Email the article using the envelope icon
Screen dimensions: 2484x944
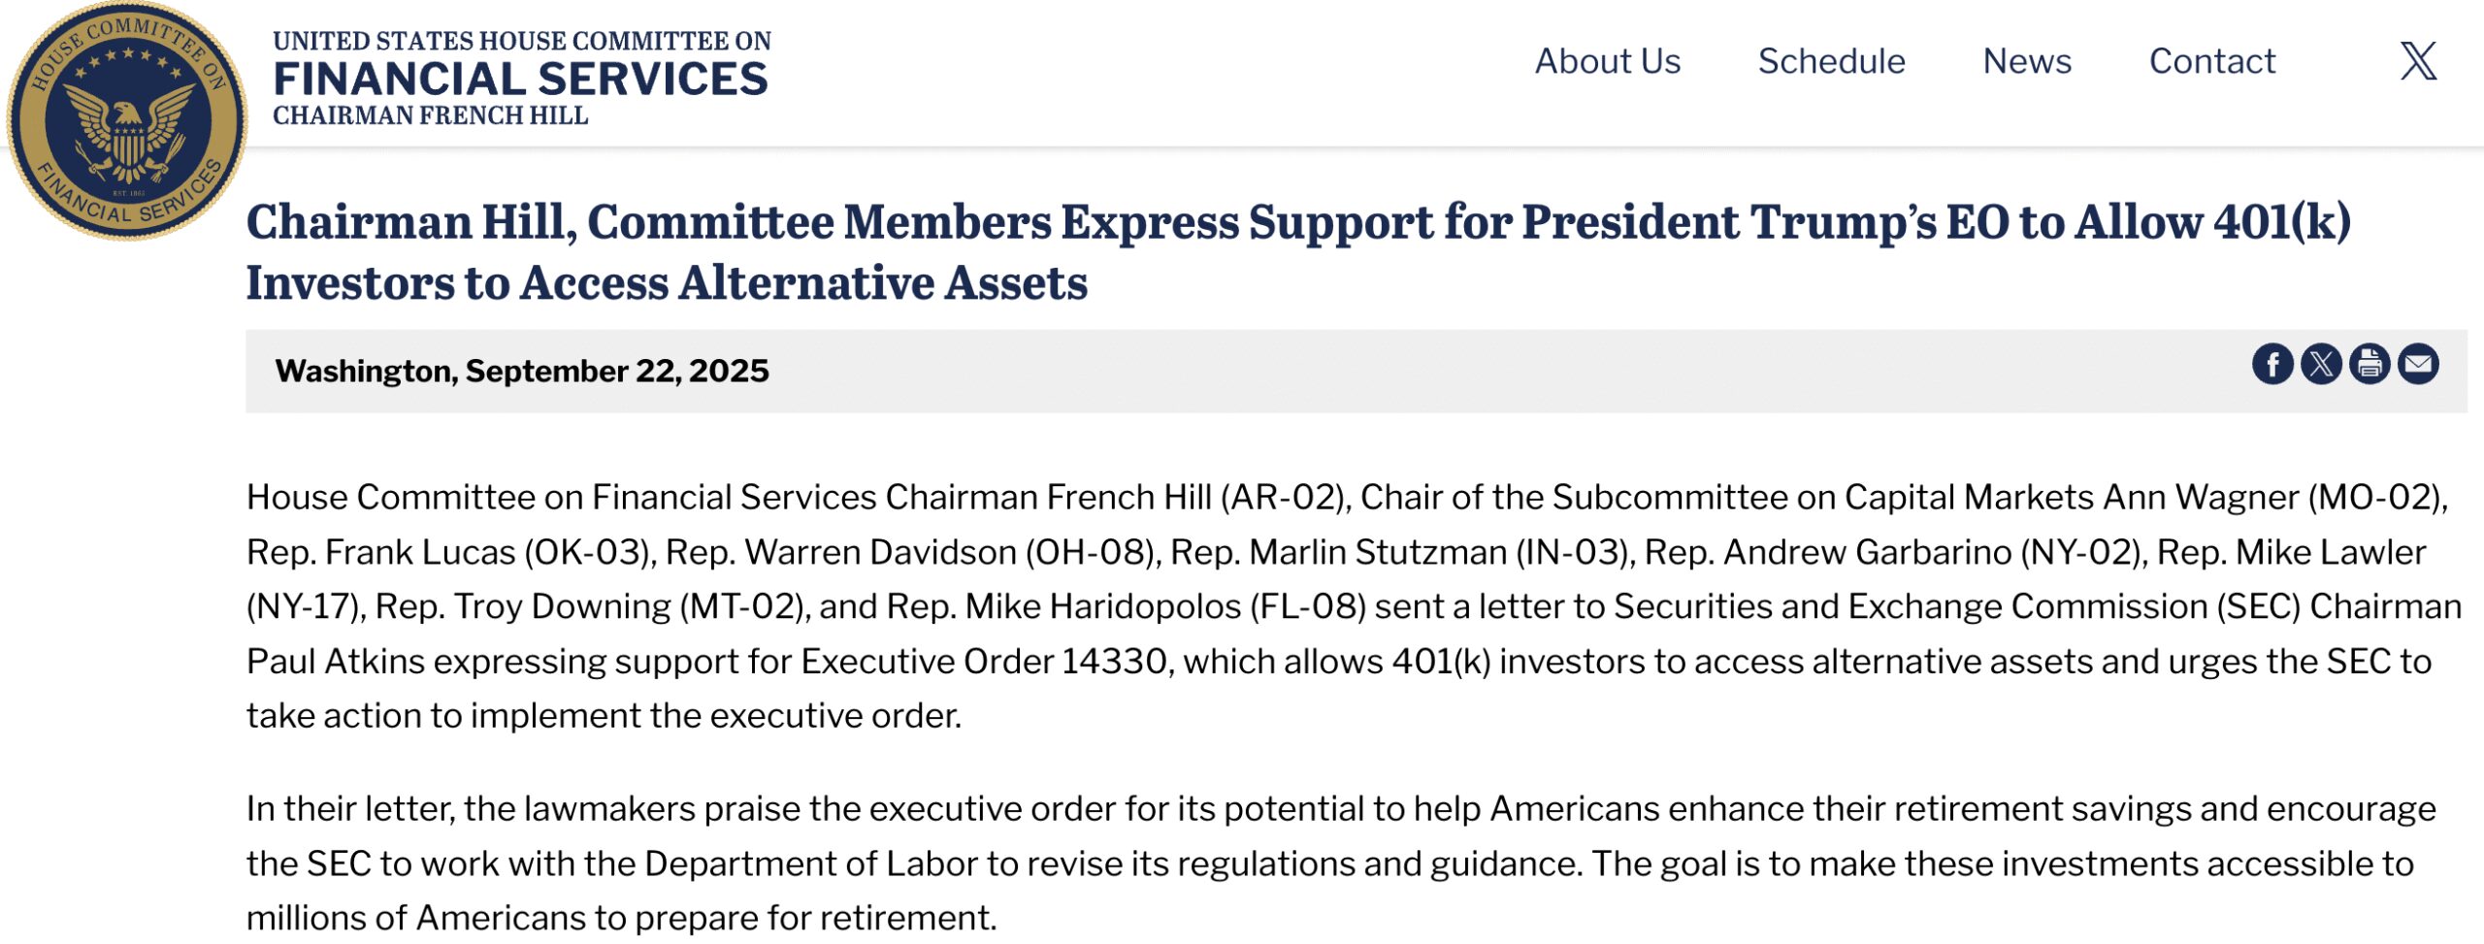[2418, 365]
